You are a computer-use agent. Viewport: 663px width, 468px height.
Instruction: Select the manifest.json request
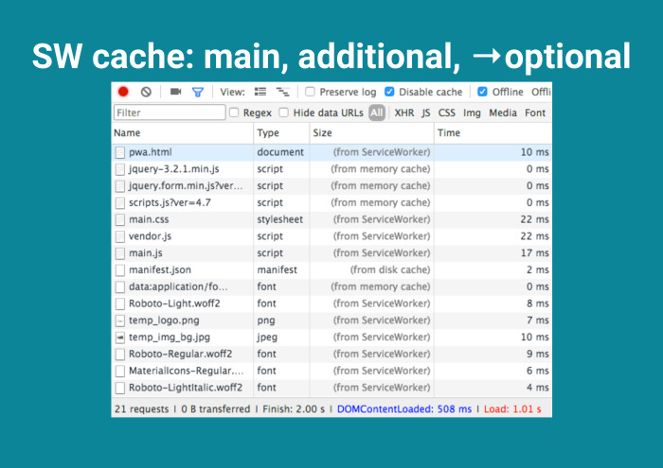331,270
